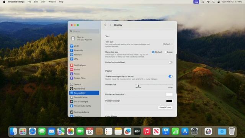
Task: Open Notes from the Dock
Action: 118,131
